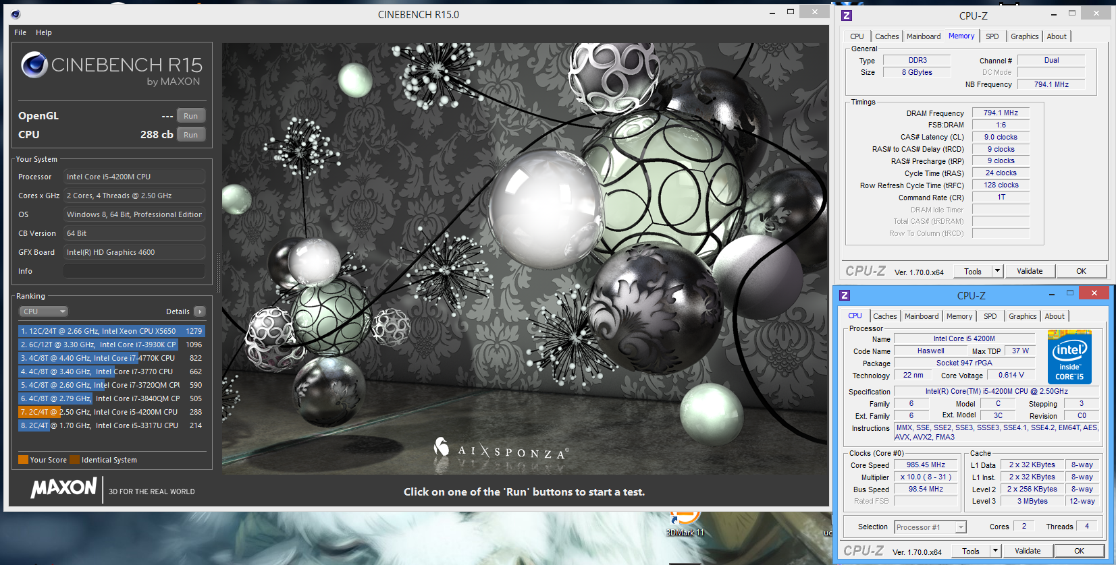Maximize the Cinebench R15.0 window
Screen dimensions: 1116x565
click(791, 11)
